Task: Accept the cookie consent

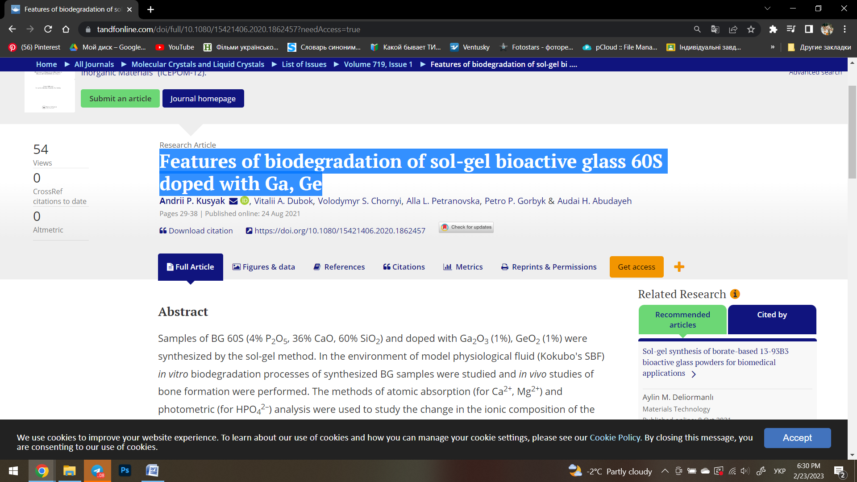Action: pos(798,438)
